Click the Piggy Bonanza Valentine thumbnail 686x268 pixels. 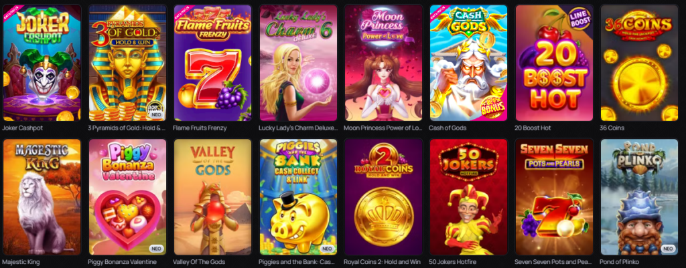(x=127, y=197)
